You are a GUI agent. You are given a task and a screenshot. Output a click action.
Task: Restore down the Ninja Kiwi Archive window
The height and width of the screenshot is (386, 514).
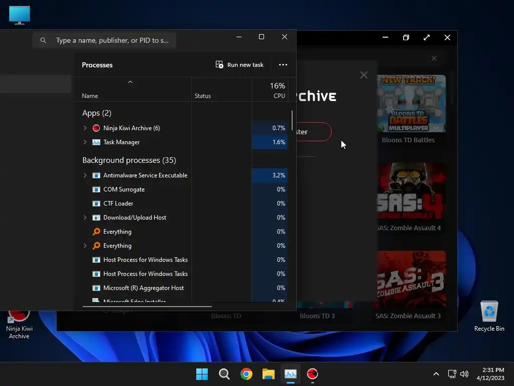coord(406,37)
